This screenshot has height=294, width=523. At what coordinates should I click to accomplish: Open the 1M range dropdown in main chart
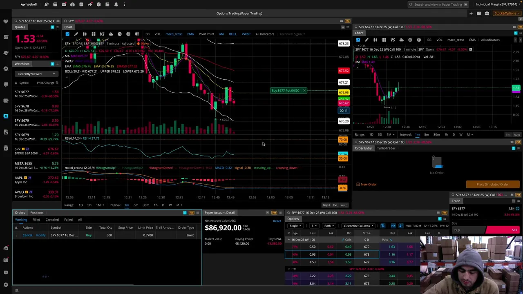[x=100, y=205]
